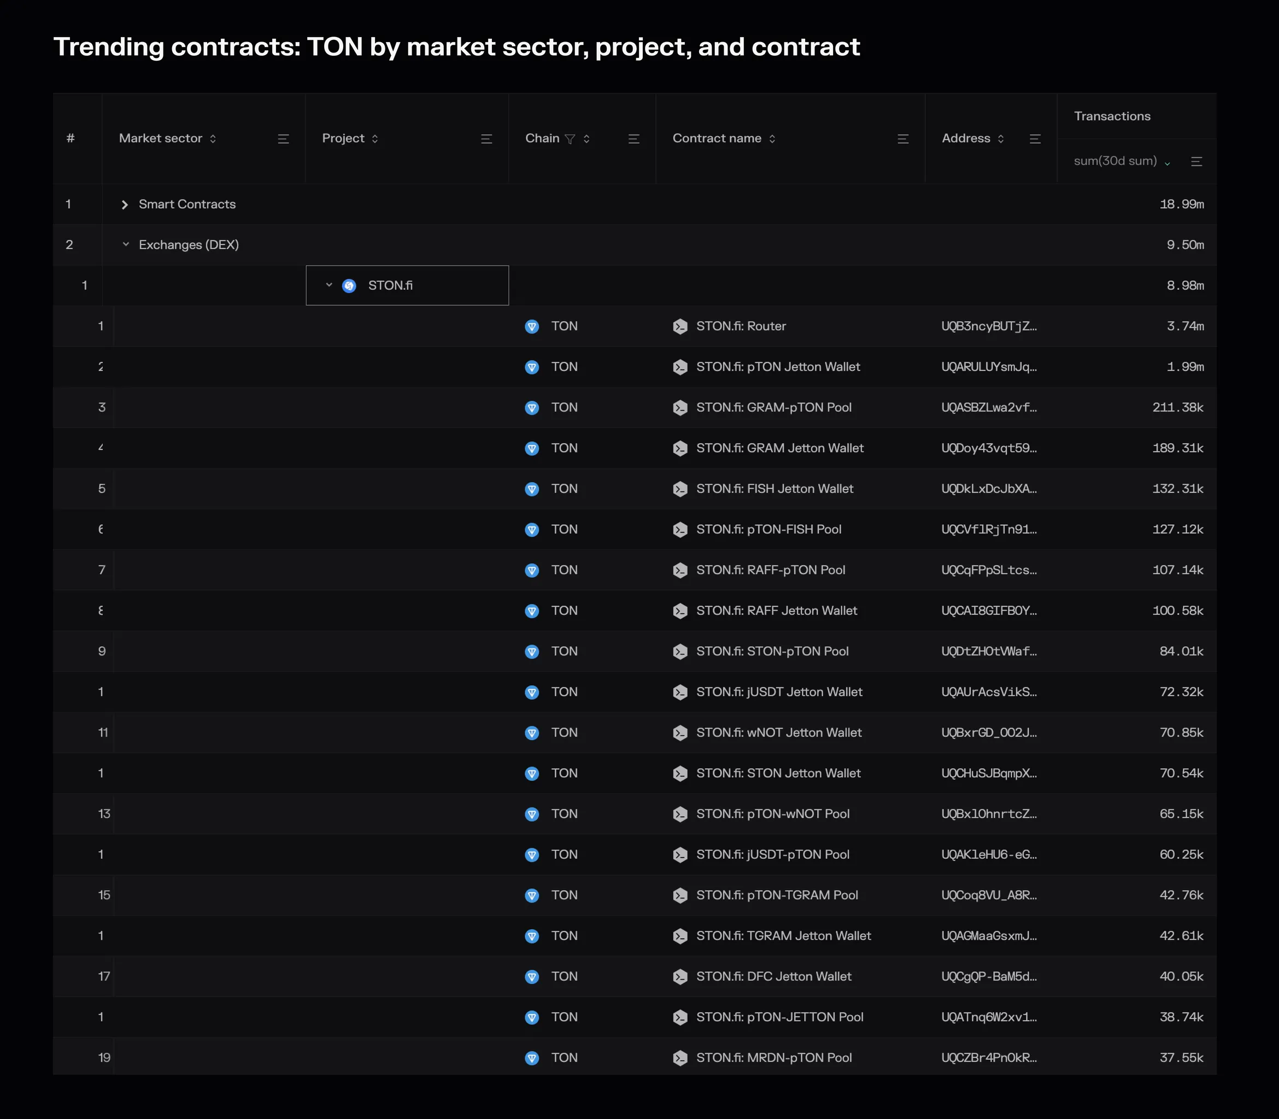This screenshot has width=1279, height=1119.
Task: Open Contract name column menu icon
Action: click(903, 139)
